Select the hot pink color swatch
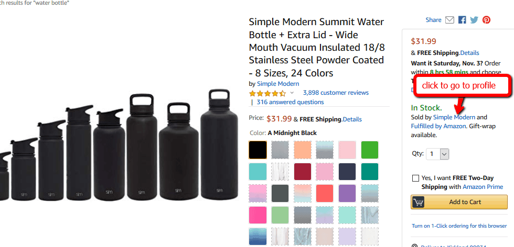This screenshot has height=247, width=514. tap(258, 215)
